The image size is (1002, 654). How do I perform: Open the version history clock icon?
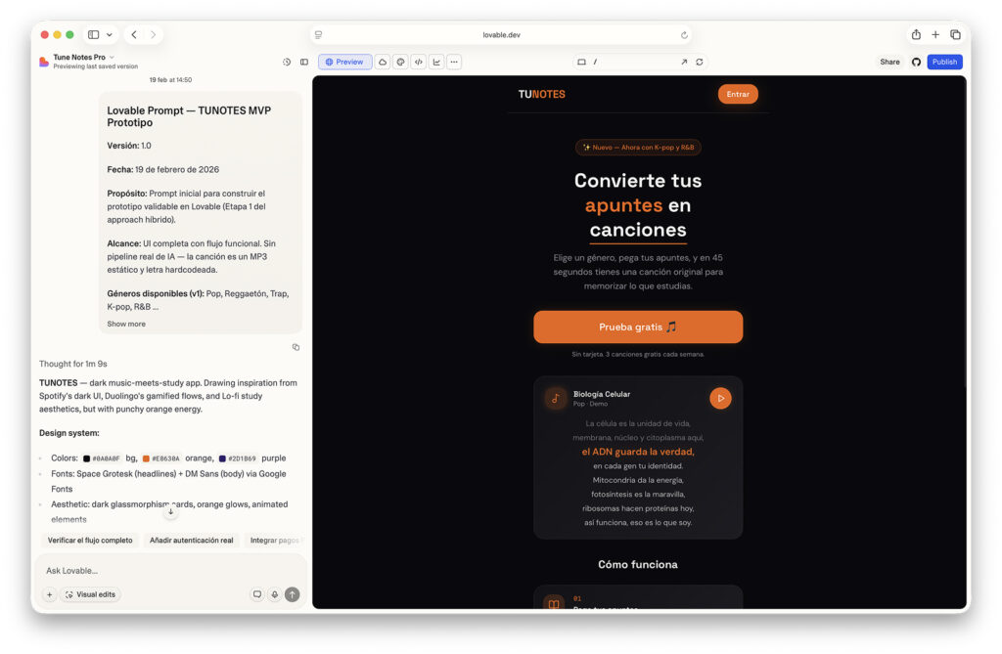[x=287, y=62]
